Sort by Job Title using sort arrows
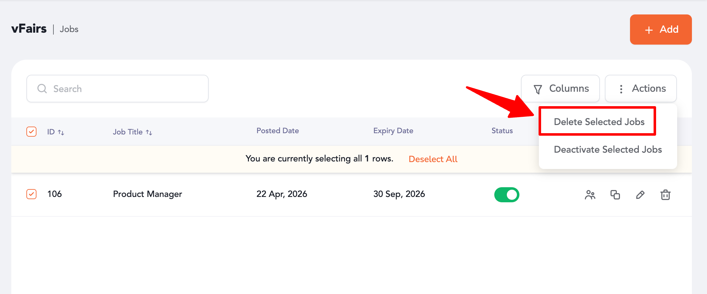 click(x=149, y=133)
